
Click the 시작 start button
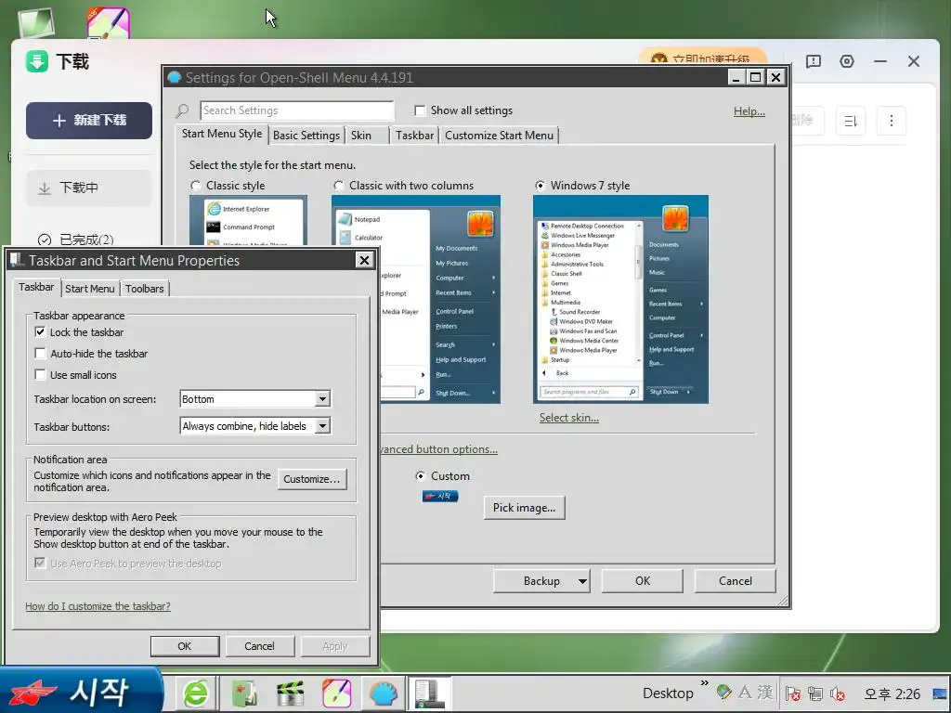point(81,691)
